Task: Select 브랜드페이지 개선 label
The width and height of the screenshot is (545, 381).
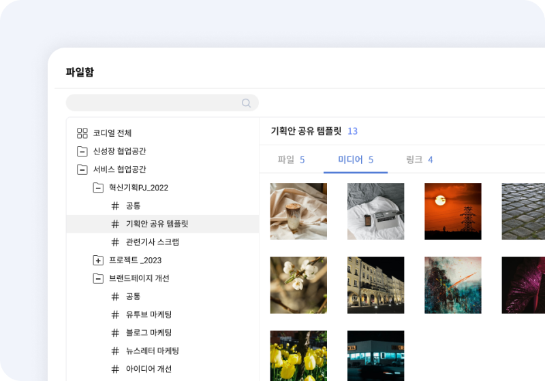Action: 139,278
